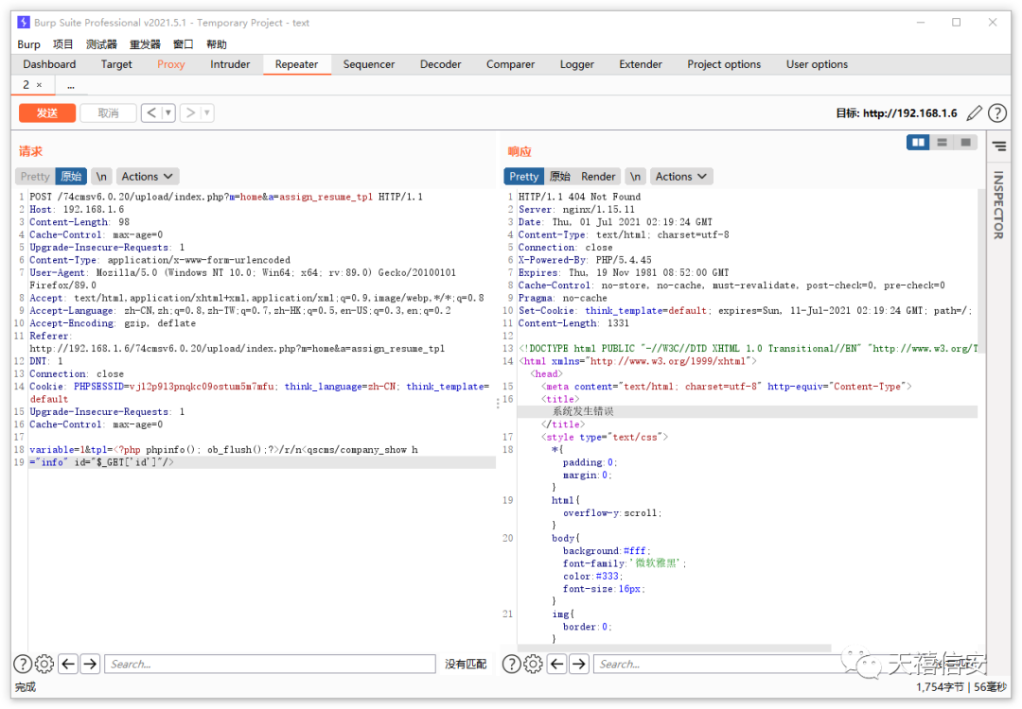The height and width of the screenshot is (709, 1022).
Task: Click the 系统发生错误 title text
Action: [583, 411]
